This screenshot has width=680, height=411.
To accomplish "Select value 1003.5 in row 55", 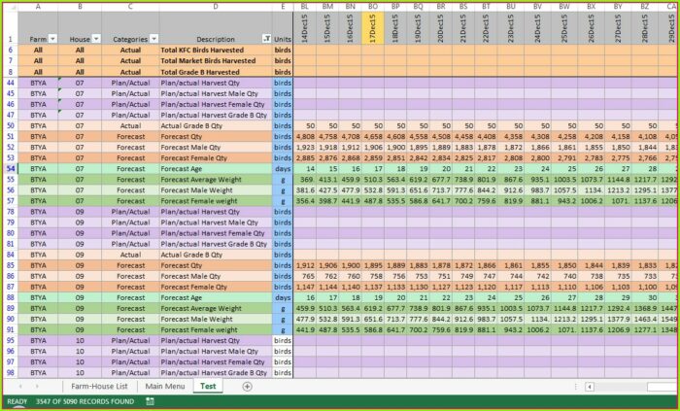I will 564,180.
